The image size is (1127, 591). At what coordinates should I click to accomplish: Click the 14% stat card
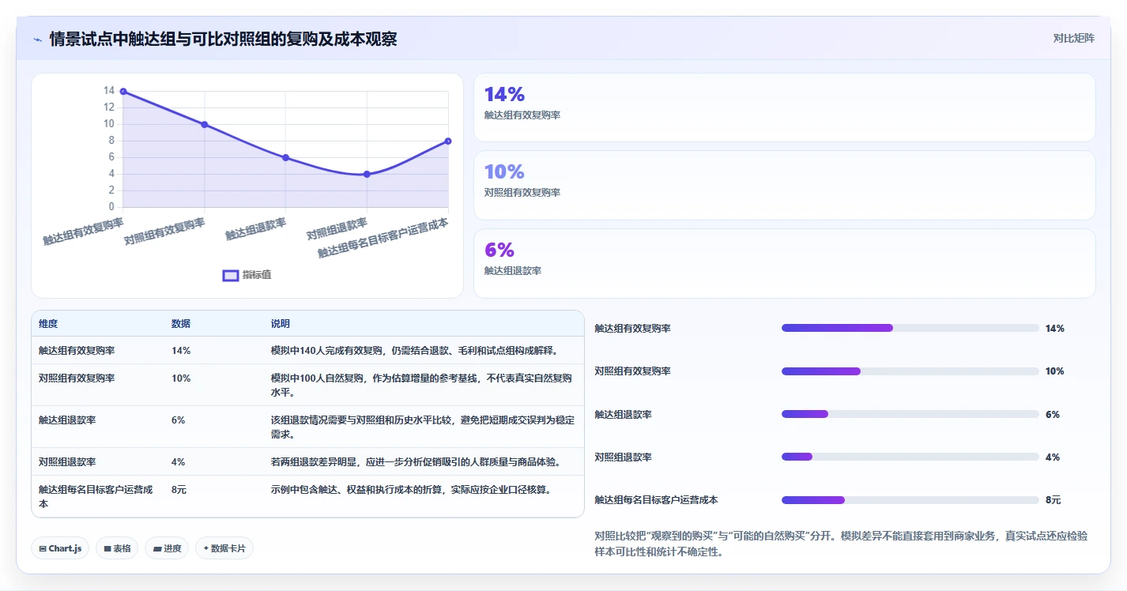785,107
